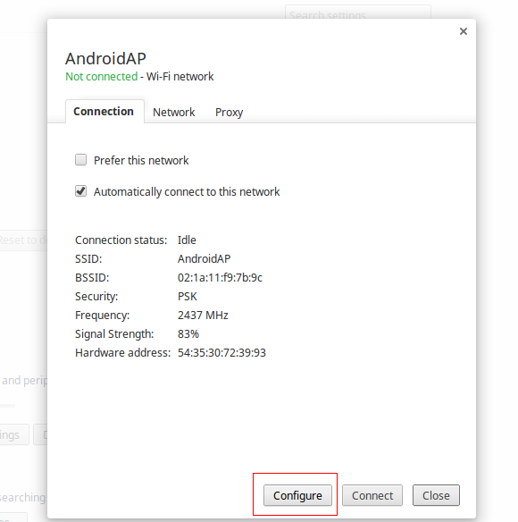This screenshot has height=522, width=518.
Task: Switch to the Connection tab
Action: coord(104,112)
